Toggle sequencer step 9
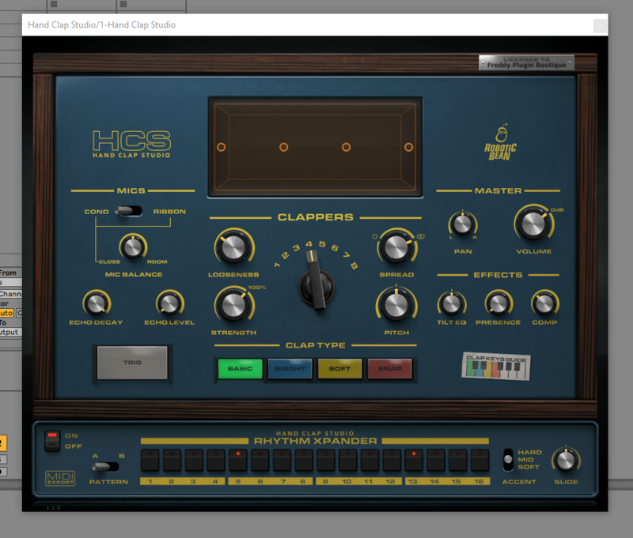The height and width of the screenshot is (538, 633). [326, 461]
